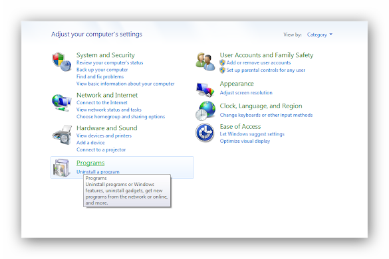Open the System and Security shield icon

[62, 62]
